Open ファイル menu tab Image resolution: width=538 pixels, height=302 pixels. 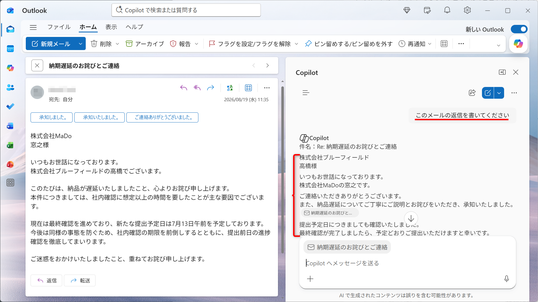point(59,27)
